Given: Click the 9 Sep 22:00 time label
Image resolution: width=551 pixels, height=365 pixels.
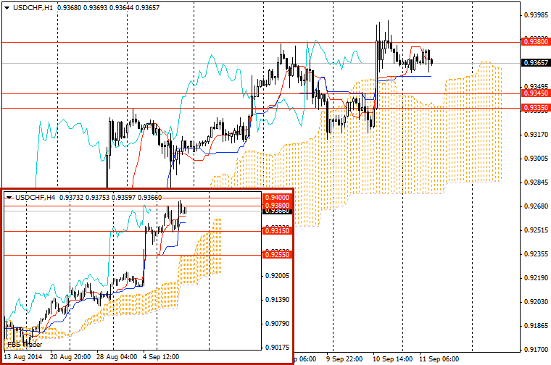Looking at the screenshot, I should click(344, 358).
